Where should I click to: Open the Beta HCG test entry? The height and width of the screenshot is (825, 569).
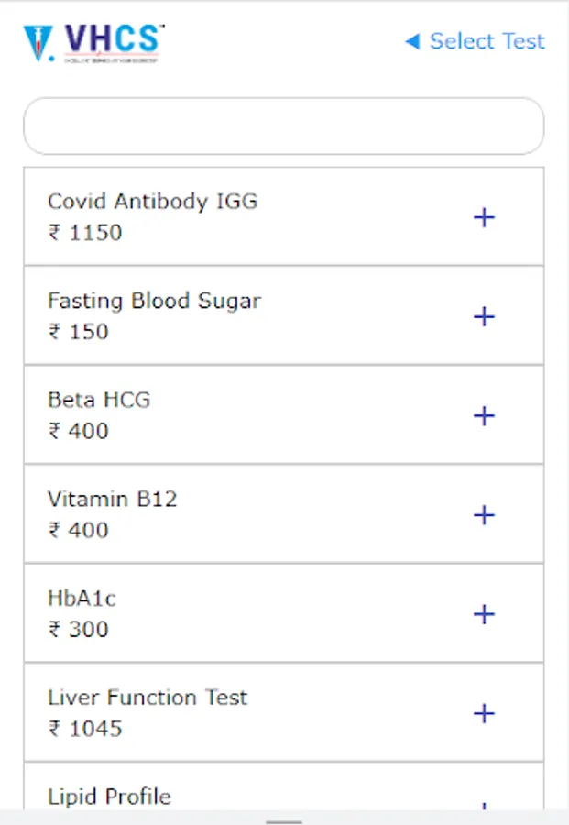point(99,400)
